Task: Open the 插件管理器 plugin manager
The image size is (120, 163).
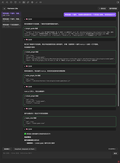Action: [x=113, y=8]
